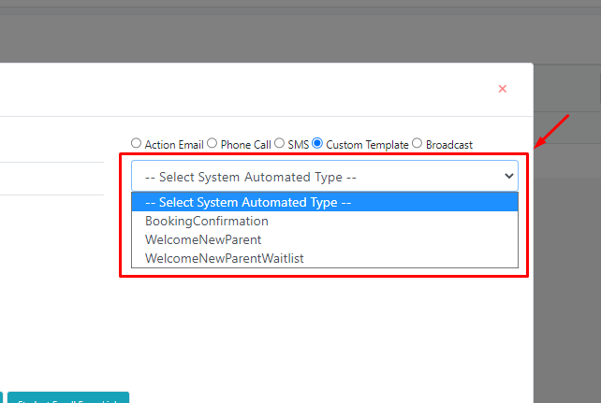
Task: Select the Action Email radio button
Action: pyautogui.click(x=136, y=143)
